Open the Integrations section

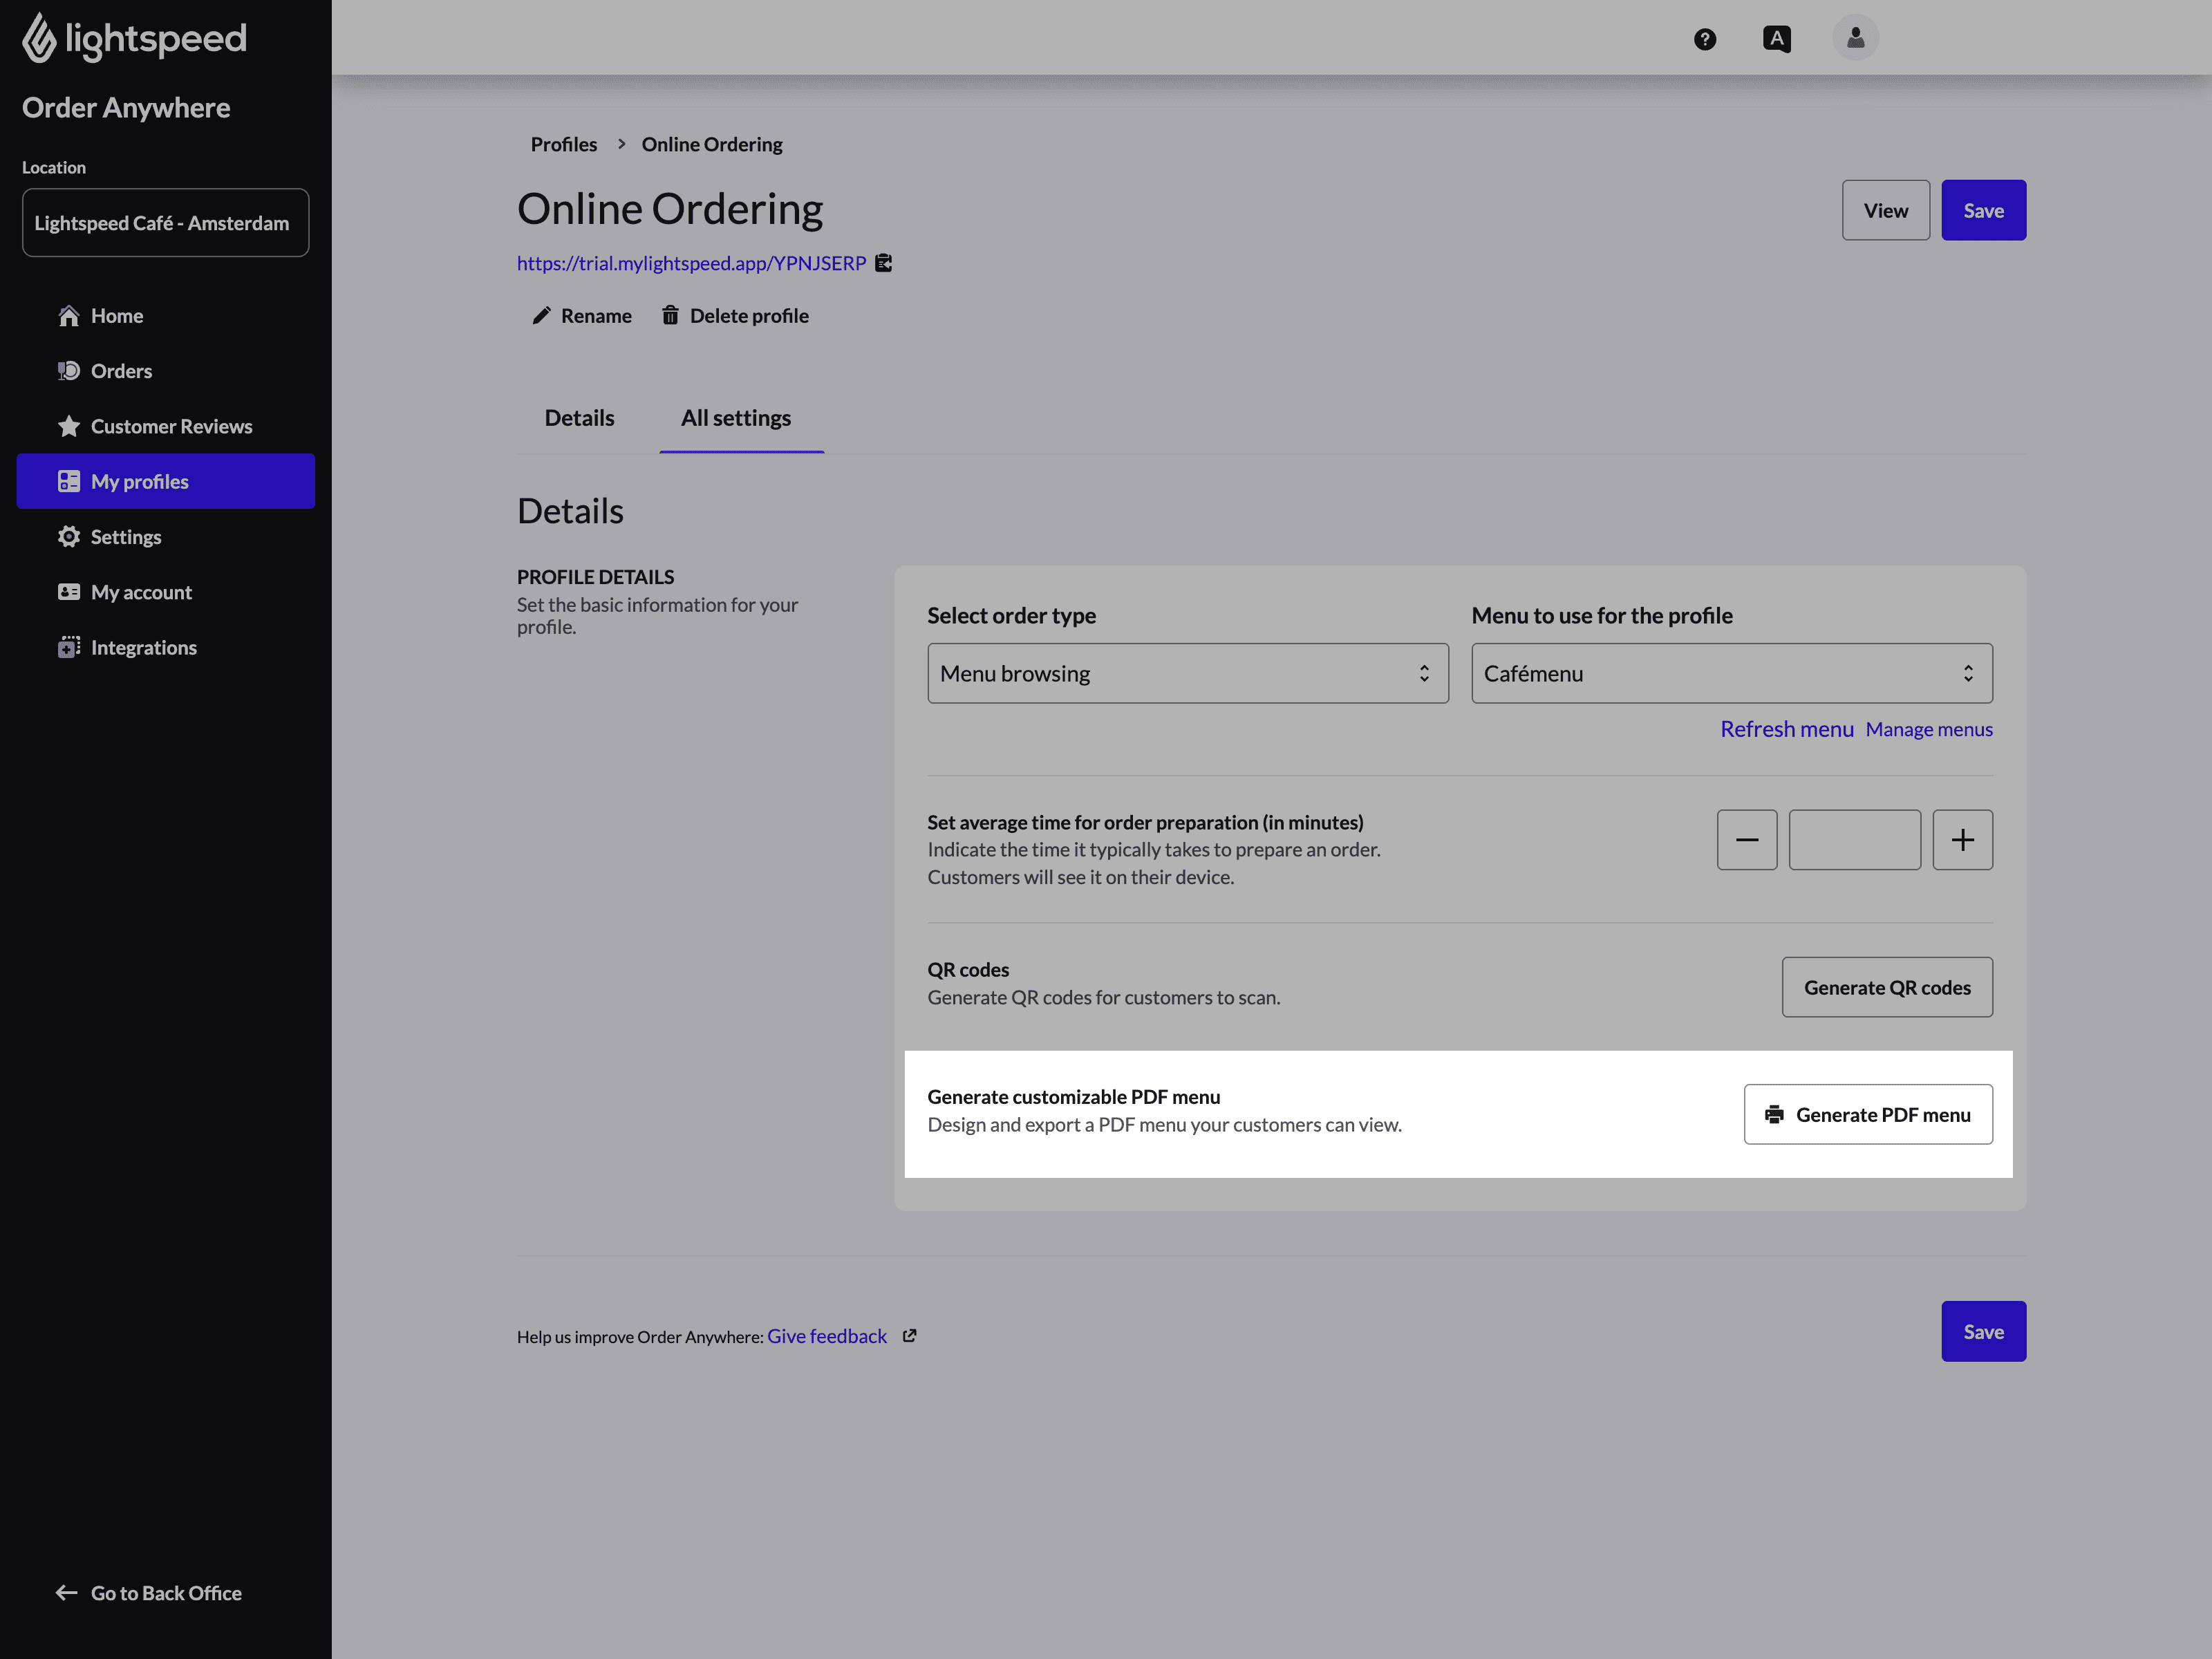pos(144,647)
